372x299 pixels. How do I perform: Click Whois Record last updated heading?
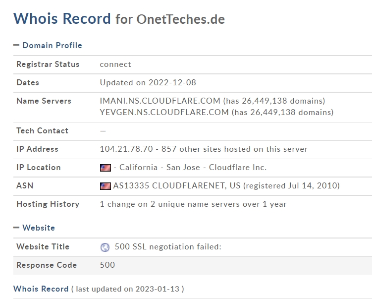tap(41, 289)
